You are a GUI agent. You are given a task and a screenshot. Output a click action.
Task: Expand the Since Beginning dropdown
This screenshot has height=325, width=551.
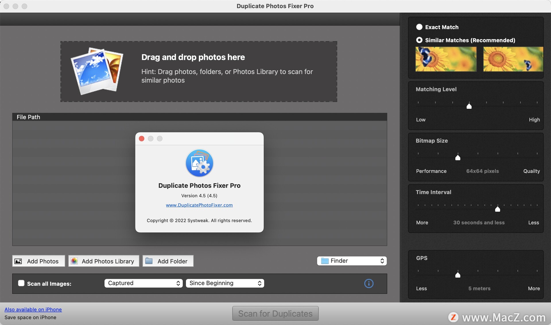225,283
